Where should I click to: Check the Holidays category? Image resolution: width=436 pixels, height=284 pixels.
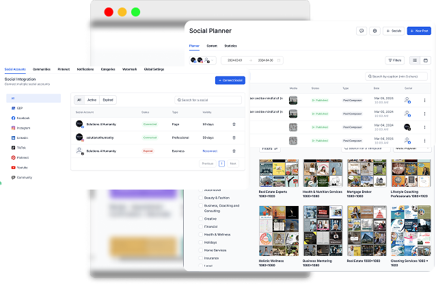(200, 242)
